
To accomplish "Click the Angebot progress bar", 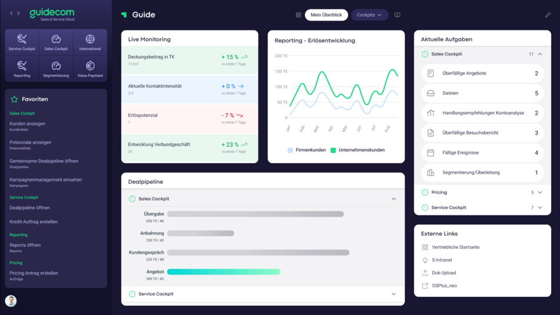I will point(224,272).
